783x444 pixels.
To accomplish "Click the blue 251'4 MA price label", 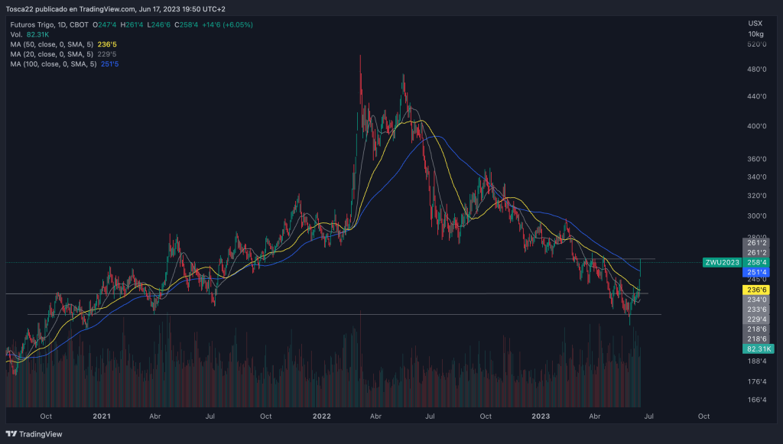I will click(x=755, y=271).
